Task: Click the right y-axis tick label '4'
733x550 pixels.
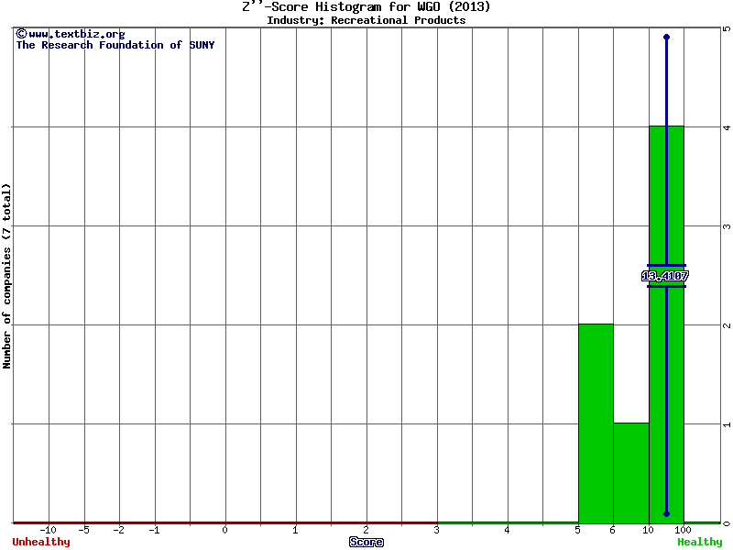Action: click(727, 127)
